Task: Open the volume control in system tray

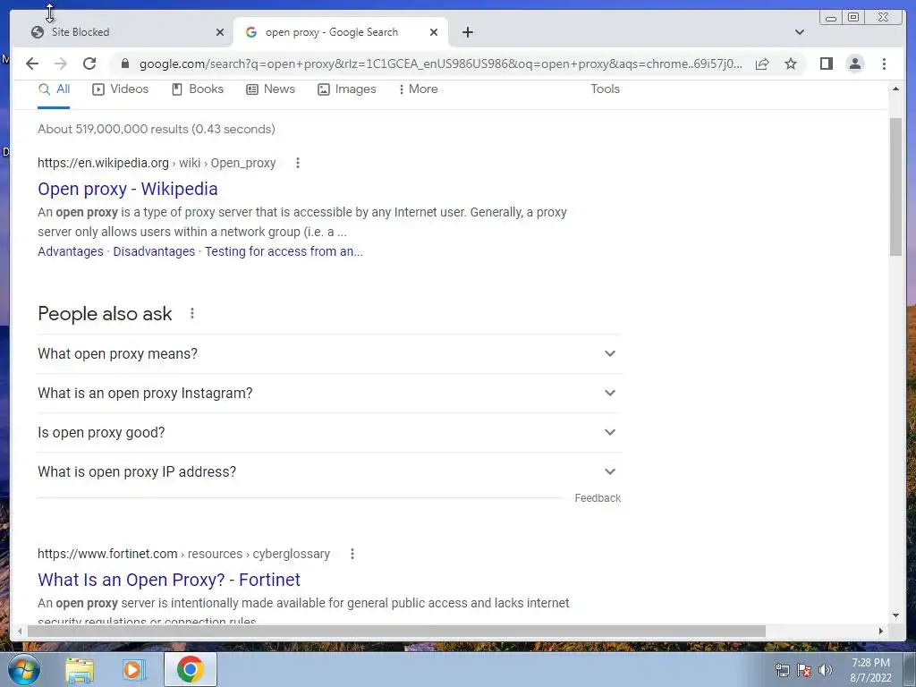Action: pos(826,670)
